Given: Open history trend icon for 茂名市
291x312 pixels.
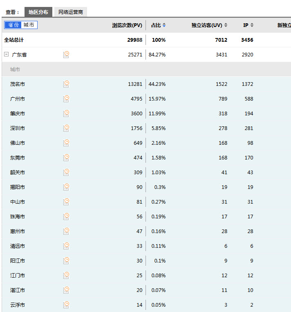Looking at the screenshot, I should 66,84.
